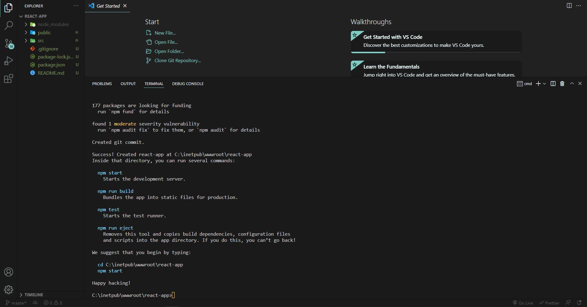Screen dimensions: 587x307
Task: Open Explorer views and more actions ellipsis
Action: tap(76, 6)
